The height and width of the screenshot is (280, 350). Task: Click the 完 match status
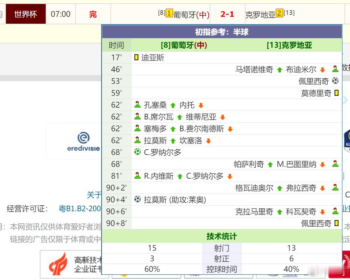[93, 14]
